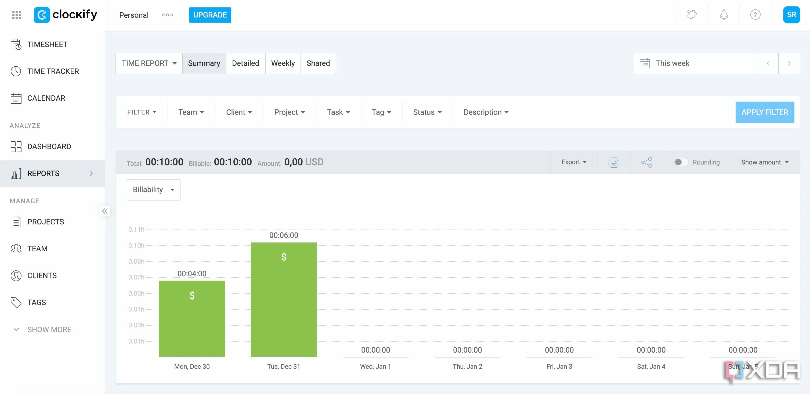Click the print report icon
The width and height of the screenshot is (810, 394).
pos(614,162)
